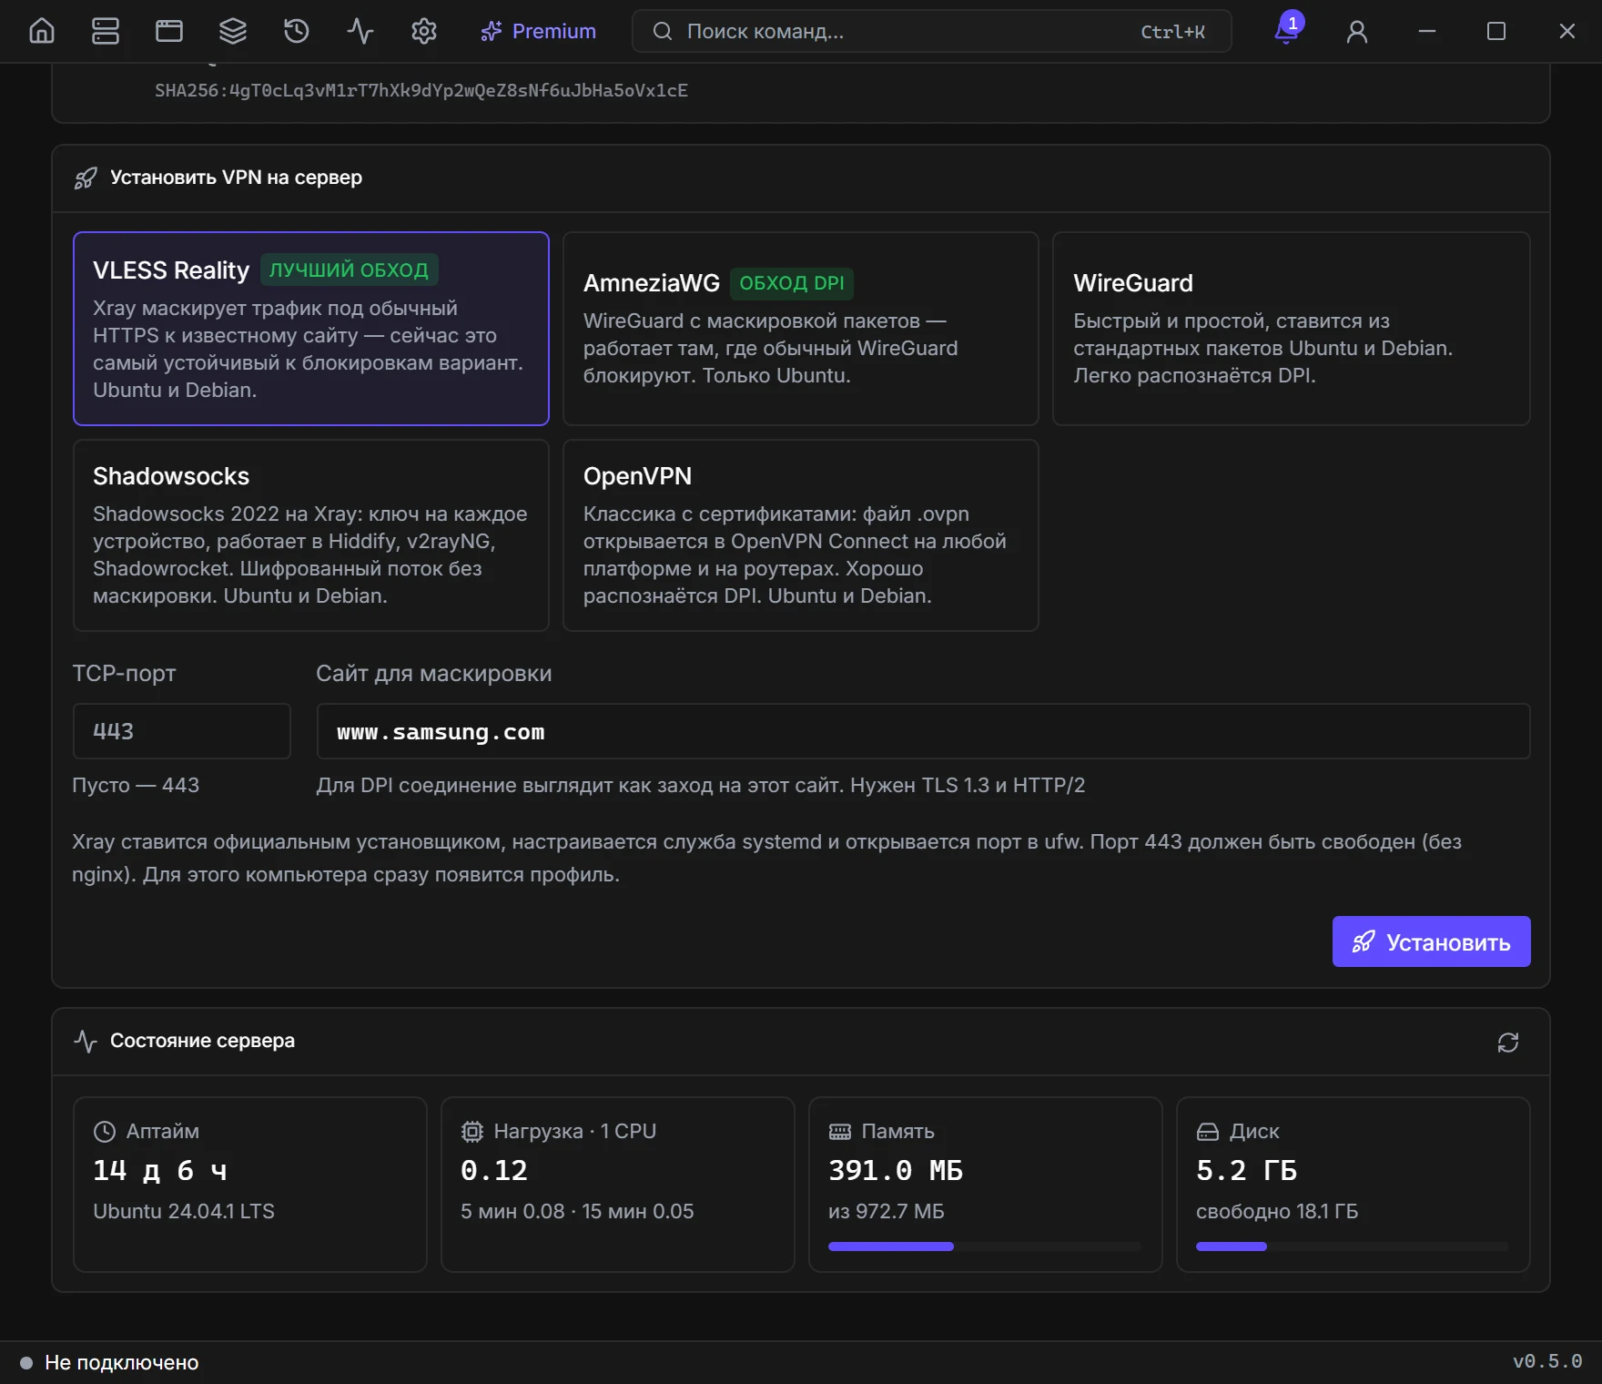The image size is (1602, 1384).
Task: Click the TCP port input field
Action: (182, 731)
